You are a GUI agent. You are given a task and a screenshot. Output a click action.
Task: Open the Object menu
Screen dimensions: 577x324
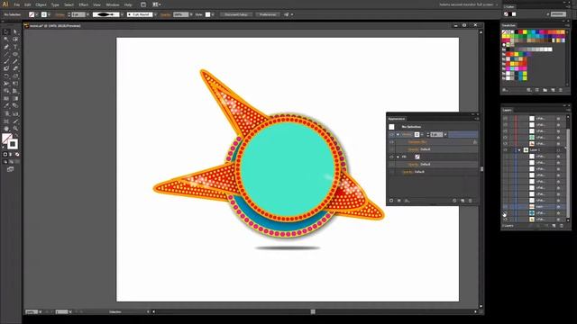click(x=41, y=4)
